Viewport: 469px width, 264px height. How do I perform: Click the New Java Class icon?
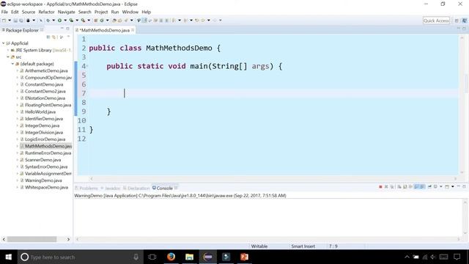(102, 21)
